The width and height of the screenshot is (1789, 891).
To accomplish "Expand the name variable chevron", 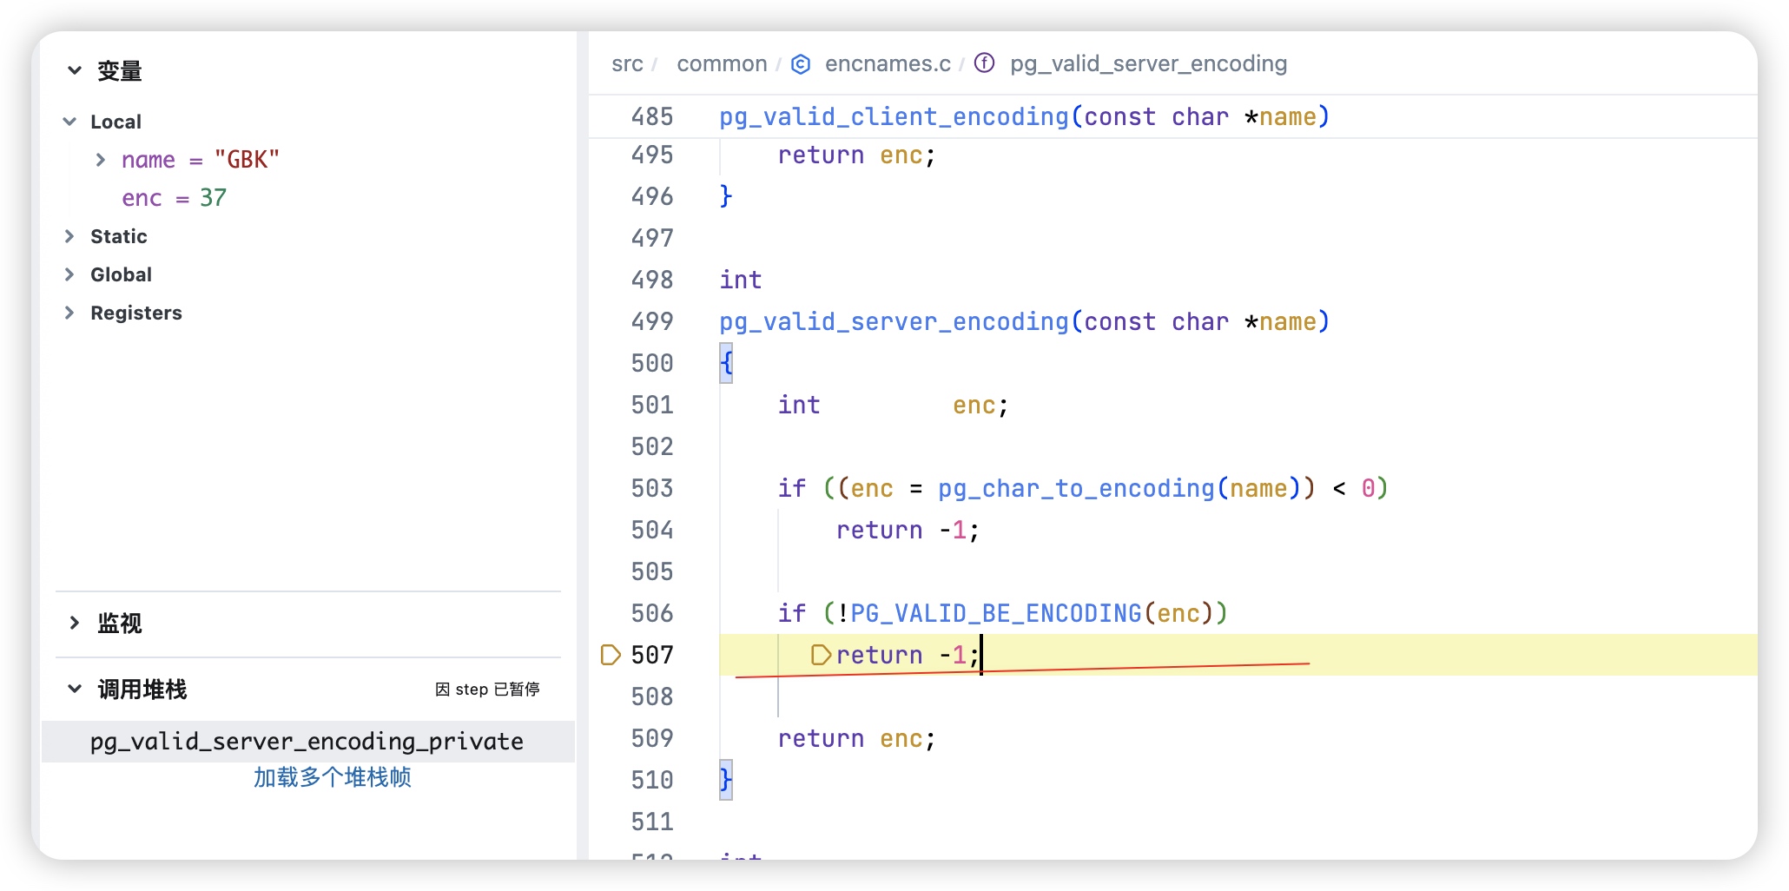I will [101, 160].
